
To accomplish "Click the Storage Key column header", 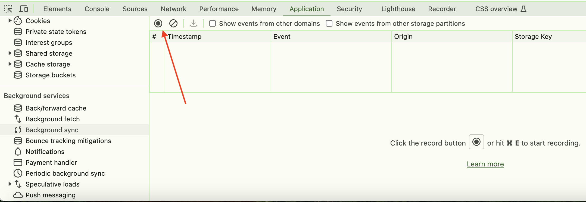I will pyautogui.click(x=549, y=36).
